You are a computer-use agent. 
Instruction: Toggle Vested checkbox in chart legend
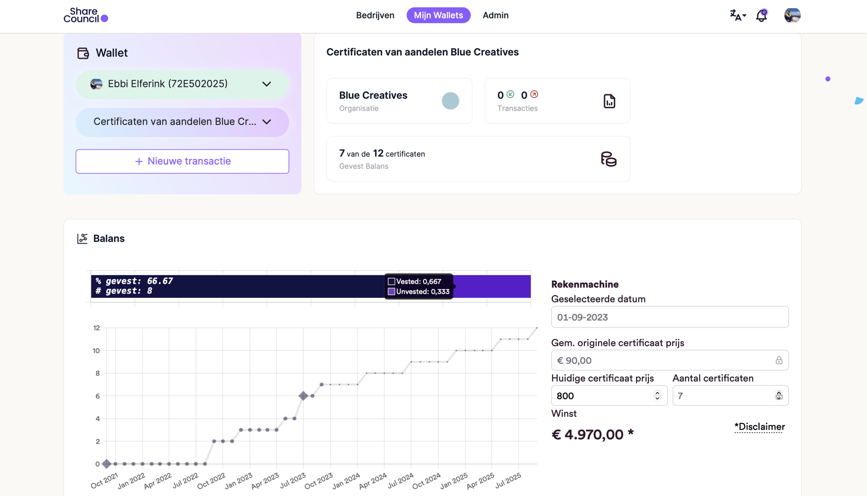391,281
